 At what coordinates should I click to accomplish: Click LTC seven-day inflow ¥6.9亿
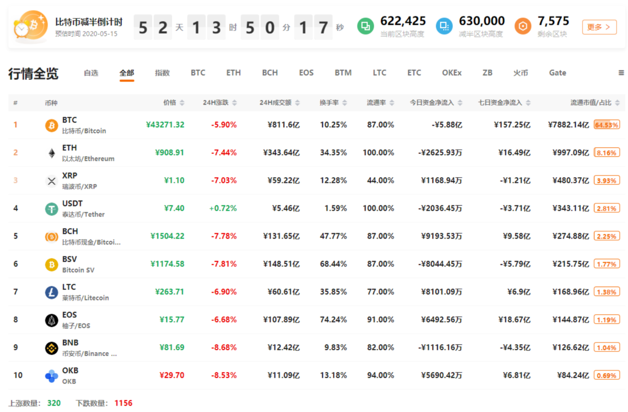coord(519,292)
